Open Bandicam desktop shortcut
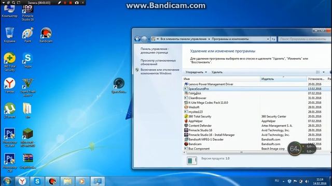The height and width of the screenshot is (186, 332). [46, 35]
